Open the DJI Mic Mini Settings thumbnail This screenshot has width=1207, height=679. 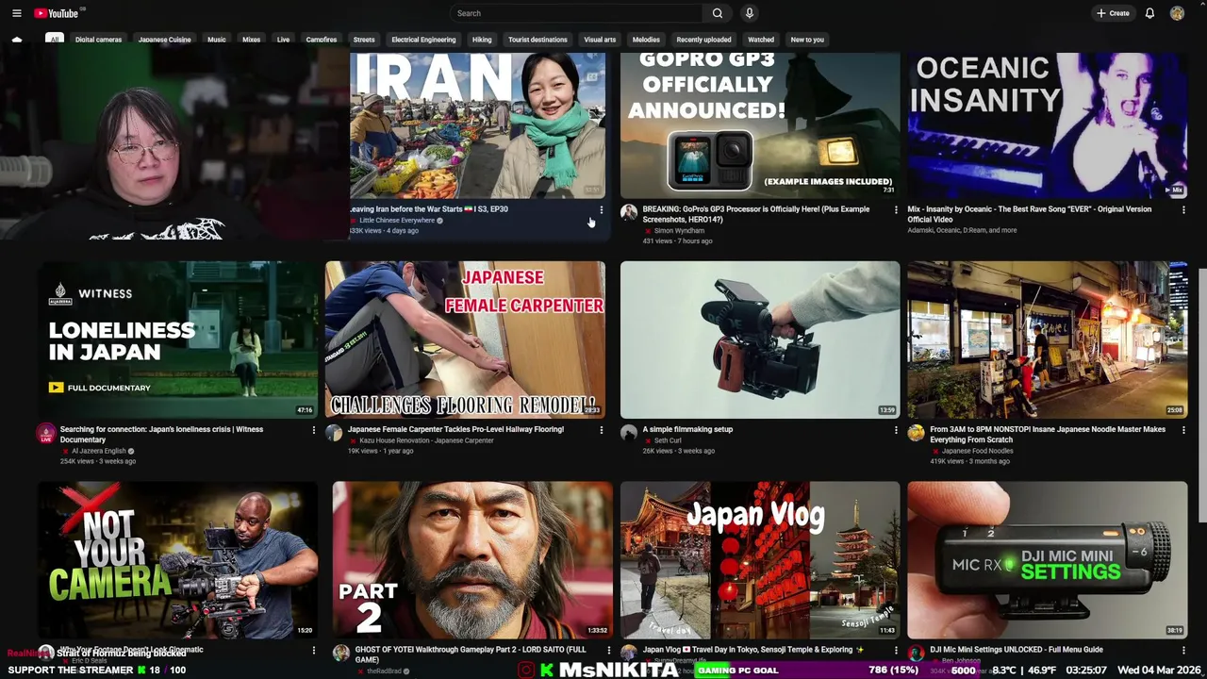click(1048, 560)
